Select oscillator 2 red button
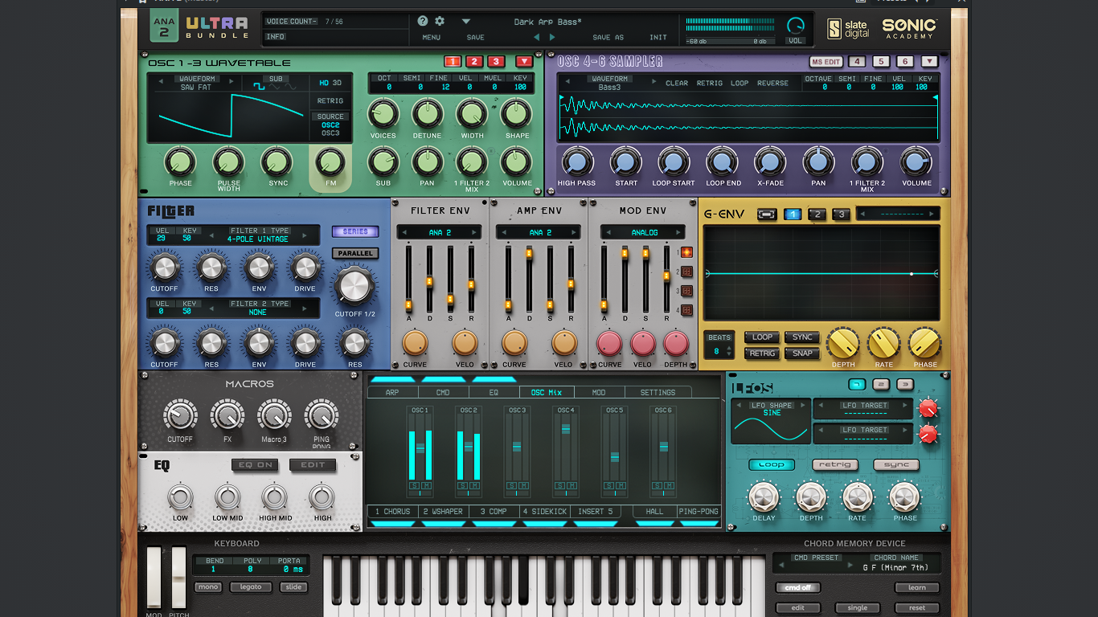This screenshot has height=617, width=1098. [x=474, y=62]
